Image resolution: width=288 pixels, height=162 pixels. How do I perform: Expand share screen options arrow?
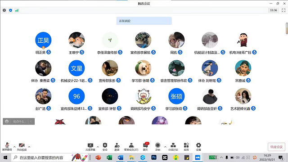(98, 147)
